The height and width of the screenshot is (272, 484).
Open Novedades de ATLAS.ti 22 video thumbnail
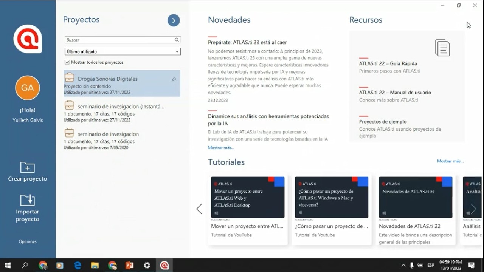click(416, 197)
